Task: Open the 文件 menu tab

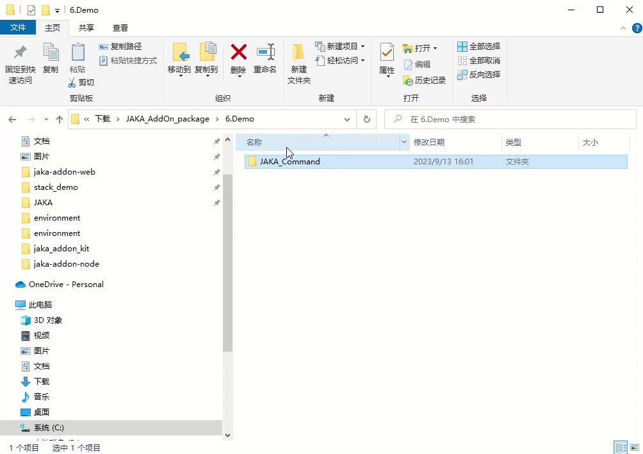Action: click(x=18, y=27)
